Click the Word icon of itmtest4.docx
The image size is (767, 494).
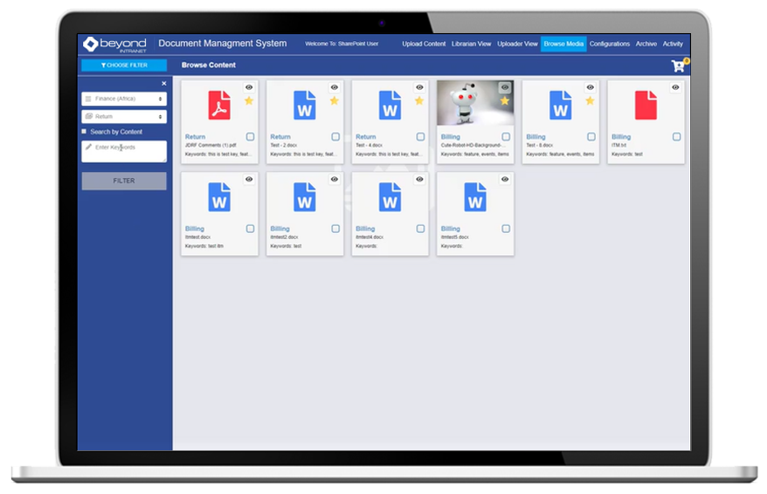click(x=390, y=197)
